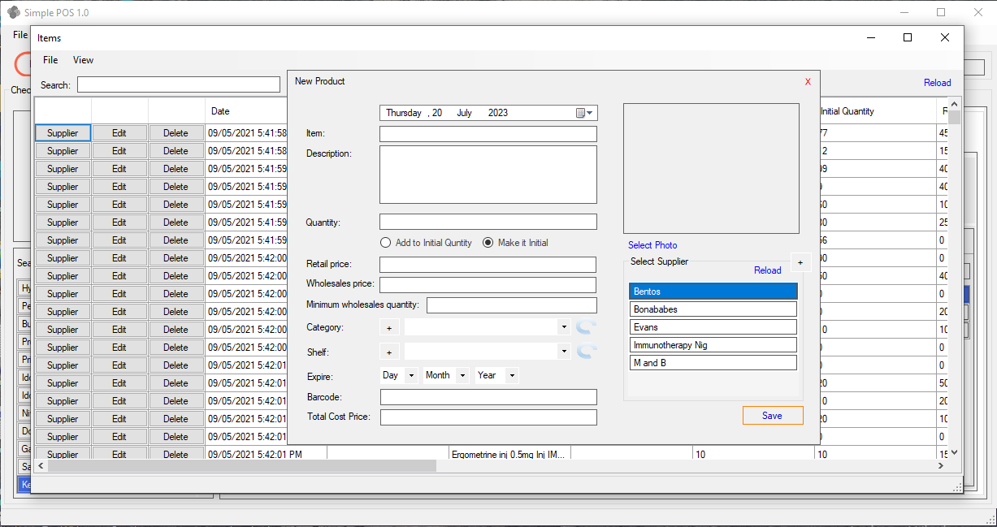Open the expiry Year dropdown
Screen dimensions: 997x527
511,375
